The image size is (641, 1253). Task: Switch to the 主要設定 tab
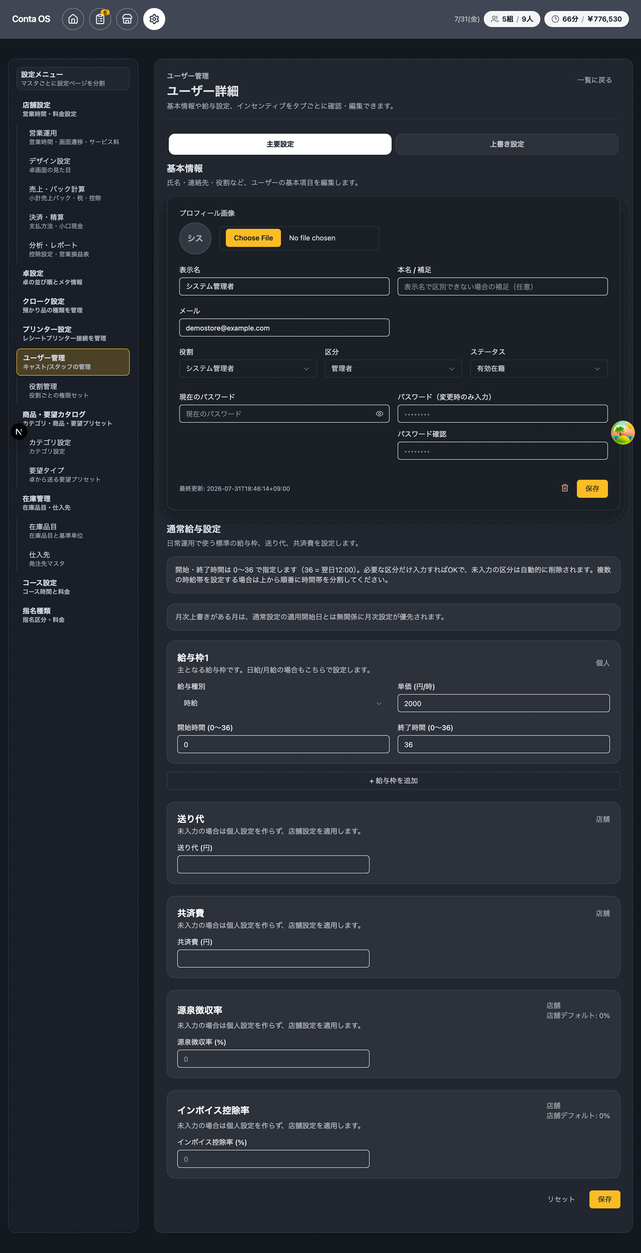[280, 144]
